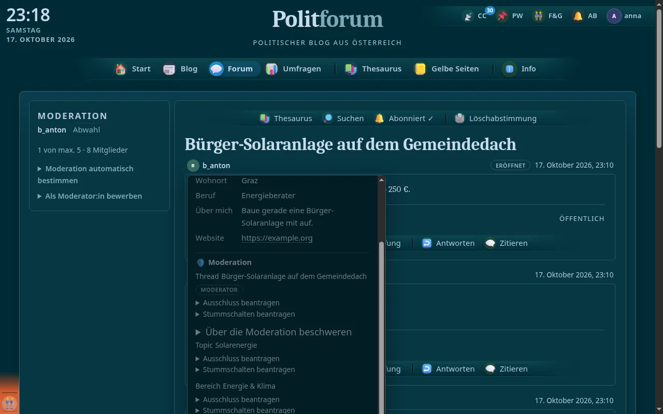The height and width of the screenshot is (414, 663).
Task: Click the ERÖFFNET badge
Action: (x=510, y=166)
